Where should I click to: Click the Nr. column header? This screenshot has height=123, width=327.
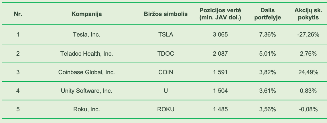pos(18,14)
